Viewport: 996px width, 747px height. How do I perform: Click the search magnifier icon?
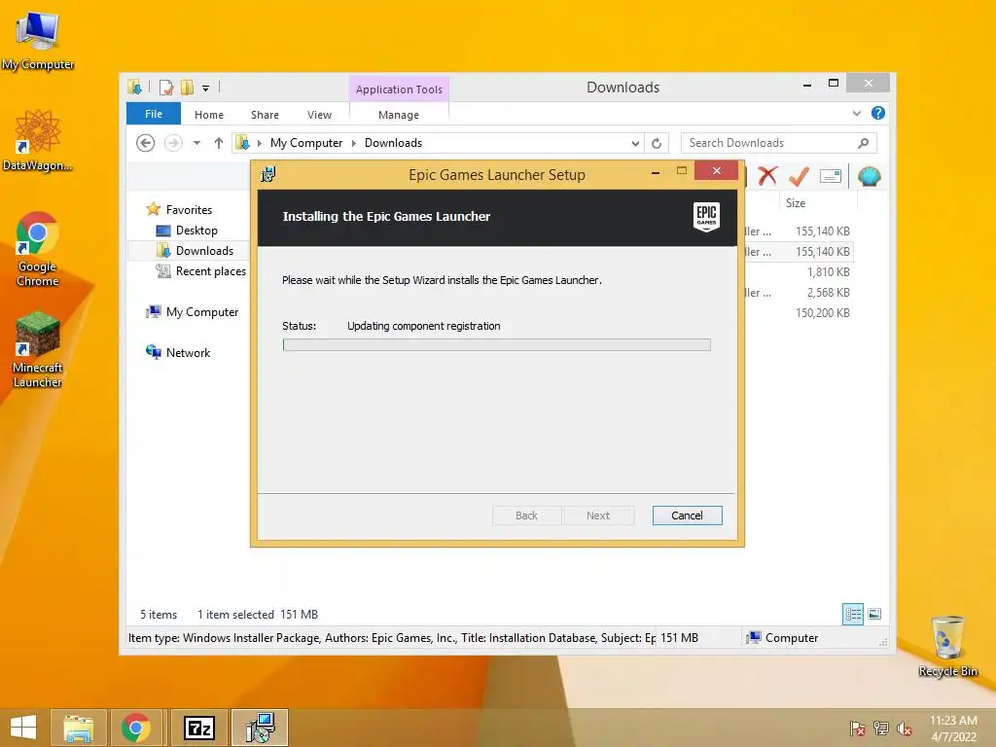pos(864,143)
